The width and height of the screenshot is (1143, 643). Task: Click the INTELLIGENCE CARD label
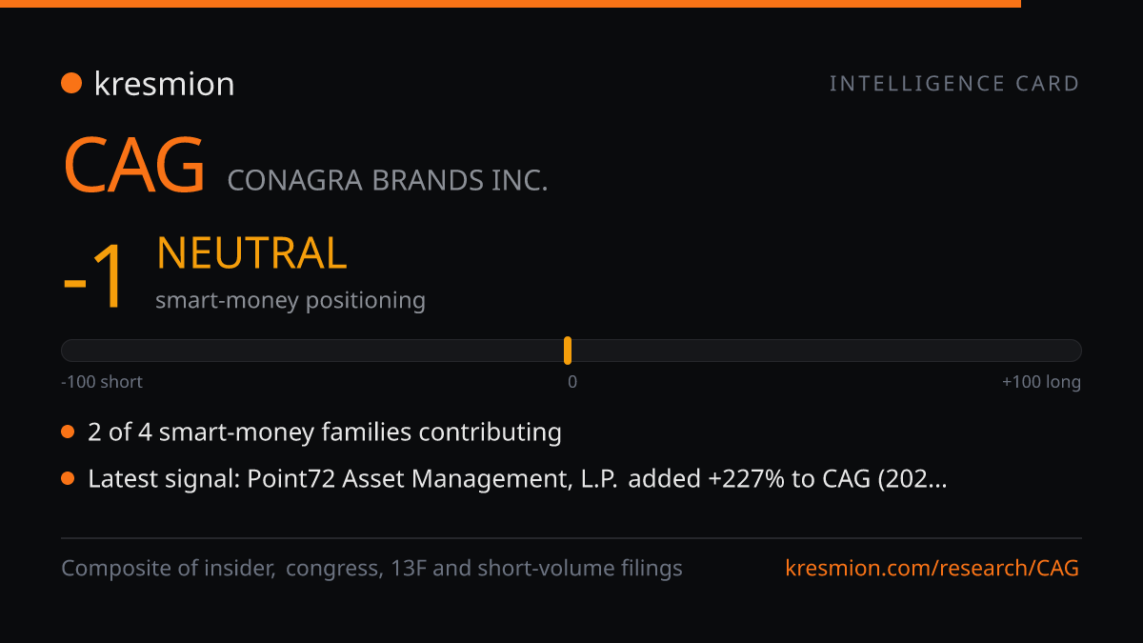954,84
